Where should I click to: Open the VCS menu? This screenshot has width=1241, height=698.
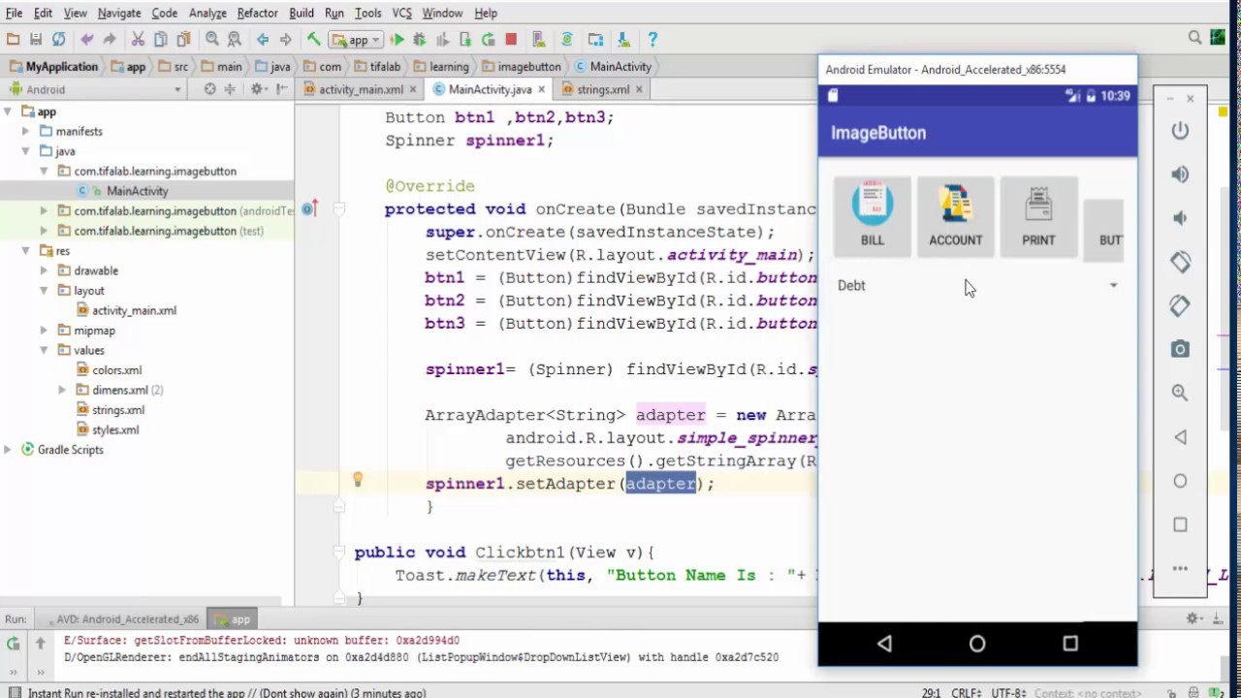401,14
